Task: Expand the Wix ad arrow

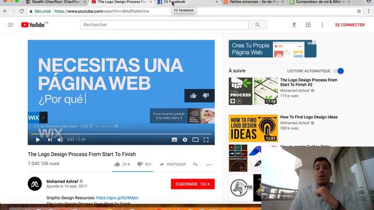Action: coord(43,118)
